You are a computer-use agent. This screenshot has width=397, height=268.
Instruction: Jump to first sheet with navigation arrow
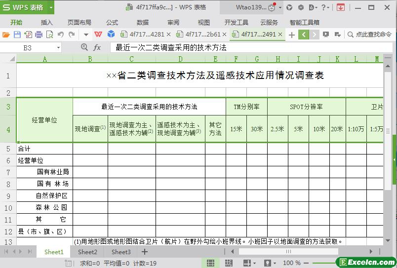tap(6, 252)
